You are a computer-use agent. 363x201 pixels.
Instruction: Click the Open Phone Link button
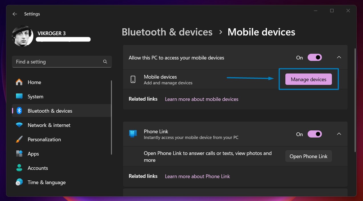pos(308,156)
